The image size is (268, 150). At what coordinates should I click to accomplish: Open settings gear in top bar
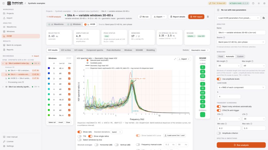point(264,3)
